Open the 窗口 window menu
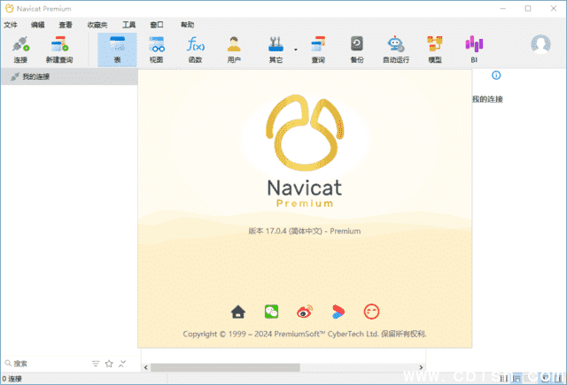This screenshot has width=567, height=385. (x=157, y=25)
